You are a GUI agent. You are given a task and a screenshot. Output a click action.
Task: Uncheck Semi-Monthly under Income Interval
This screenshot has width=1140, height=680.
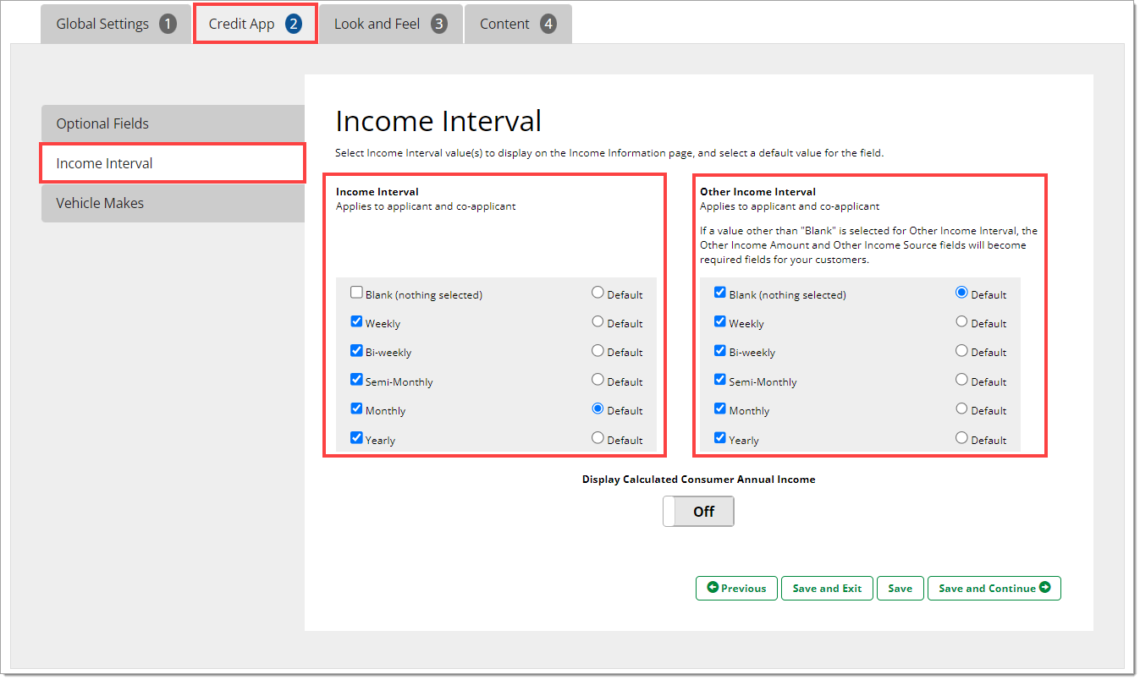tap(356, 380)
